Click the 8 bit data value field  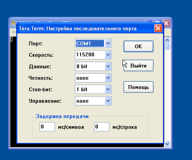click(90, 66)
